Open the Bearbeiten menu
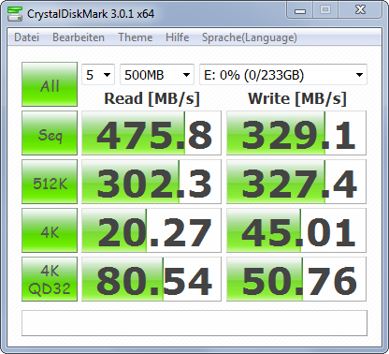The height and width of the screenshot is (354, 389). coord(79,37)
